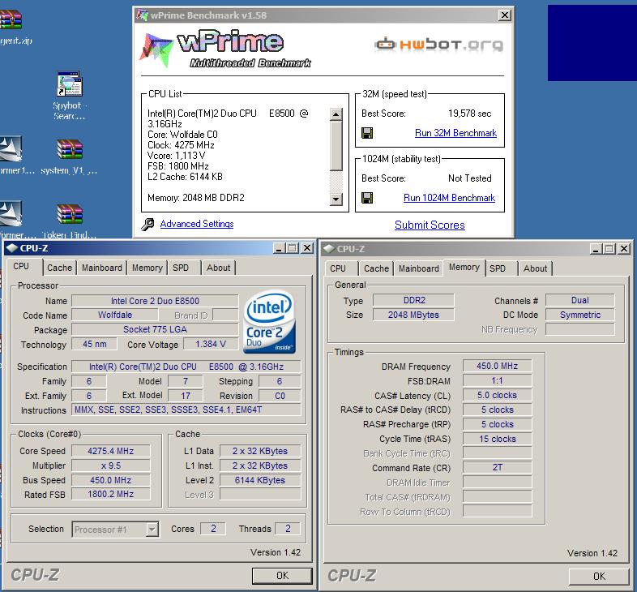The image size is (637, 592).
Task: Click the save icon in 32M speed test
Action: 367,133
